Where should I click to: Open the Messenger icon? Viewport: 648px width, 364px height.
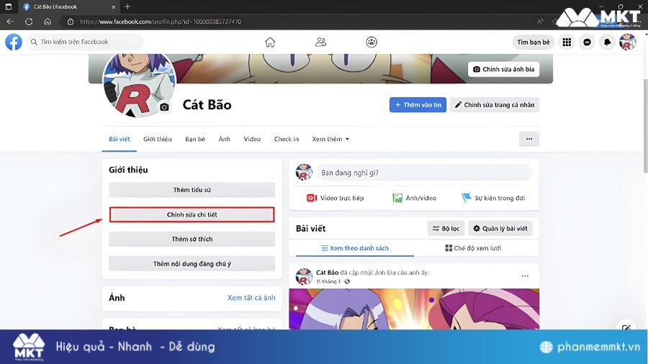(x=588, y=42)
